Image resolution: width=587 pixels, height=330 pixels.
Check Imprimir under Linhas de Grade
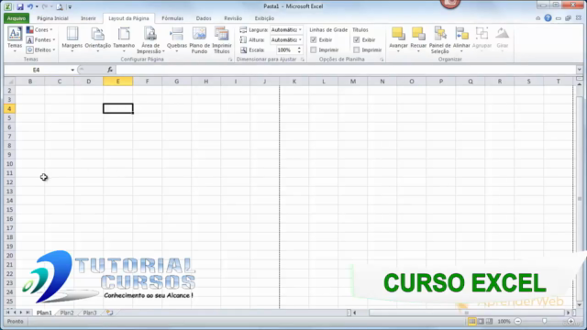click(314, 49)
